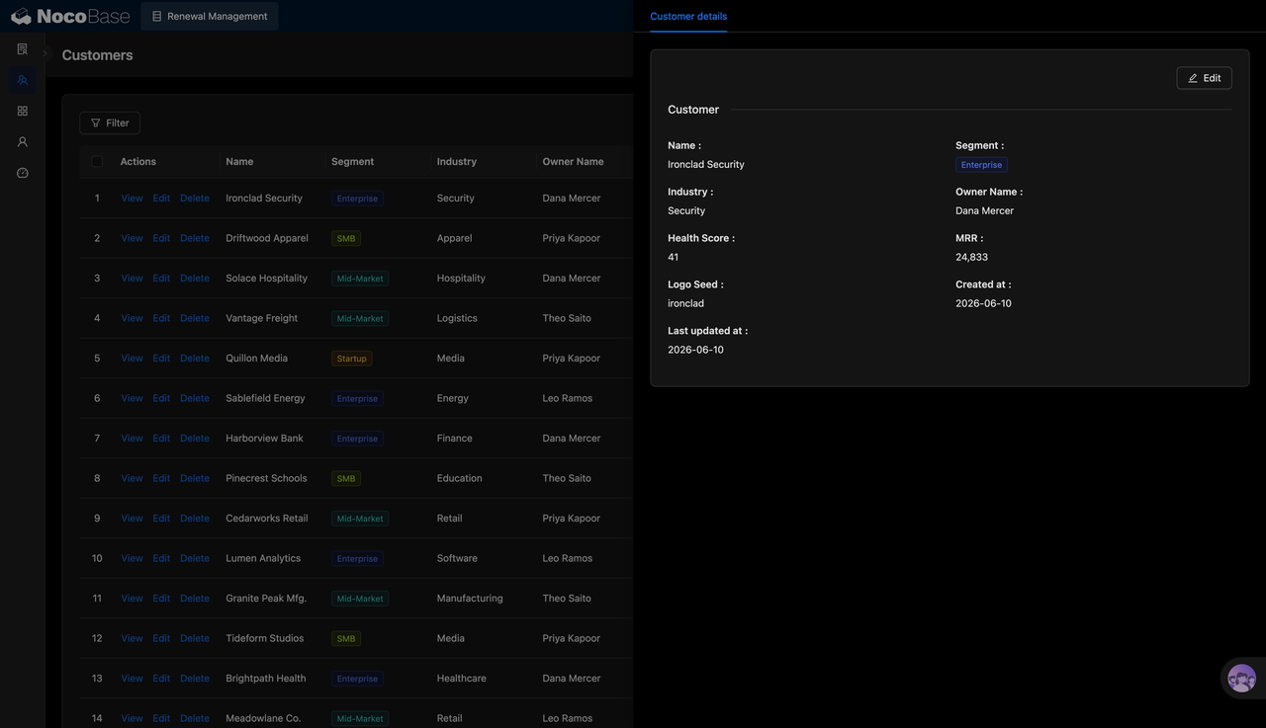Viewport: 1266px width, 728px height.
Task: Open the Filter button
Action: coord(110,122)
